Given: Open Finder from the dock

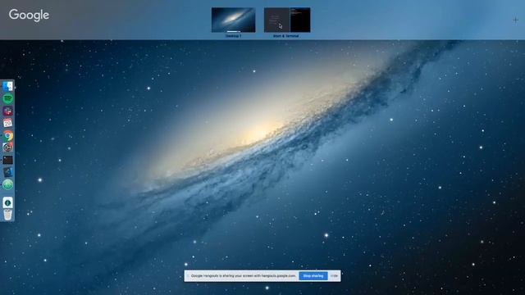Looking at the screenshot, I should click(x=7, y=86).
